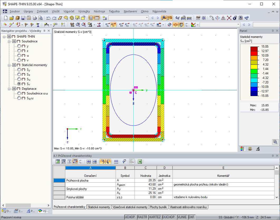This screenshot has width=280, height=220.
Task: Switch to the Plochy buněk tab
Action: click(x=159, y=207)
